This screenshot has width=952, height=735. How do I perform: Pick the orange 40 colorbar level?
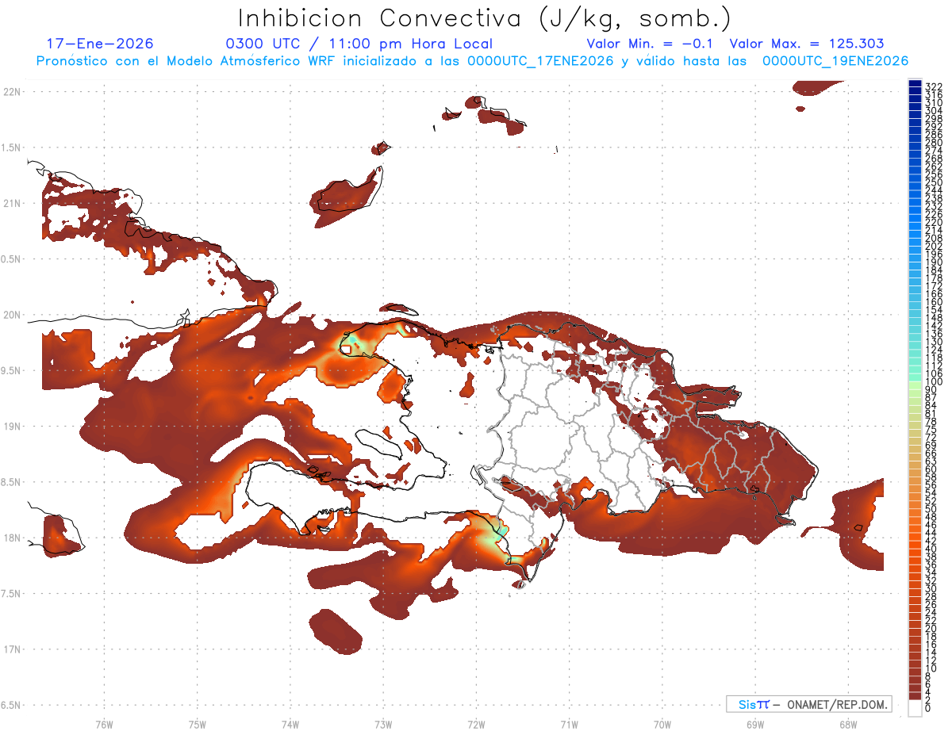click(915, 549)
